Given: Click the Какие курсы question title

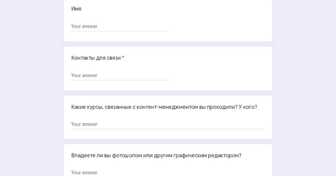Looking at the screenshot, I should (x=164, y=107).
